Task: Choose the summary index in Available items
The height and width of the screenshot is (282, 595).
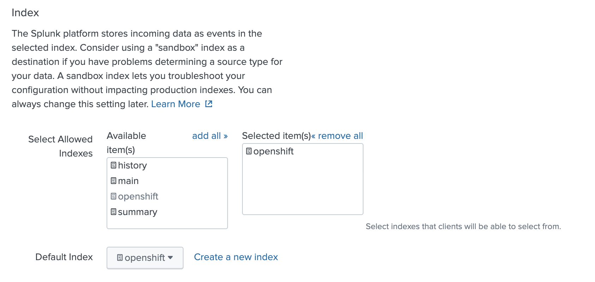Action: (138, 212)
